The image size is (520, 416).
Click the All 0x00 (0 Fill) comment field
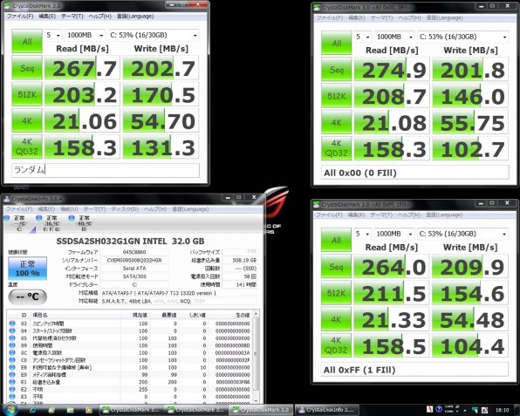point(415,173)
